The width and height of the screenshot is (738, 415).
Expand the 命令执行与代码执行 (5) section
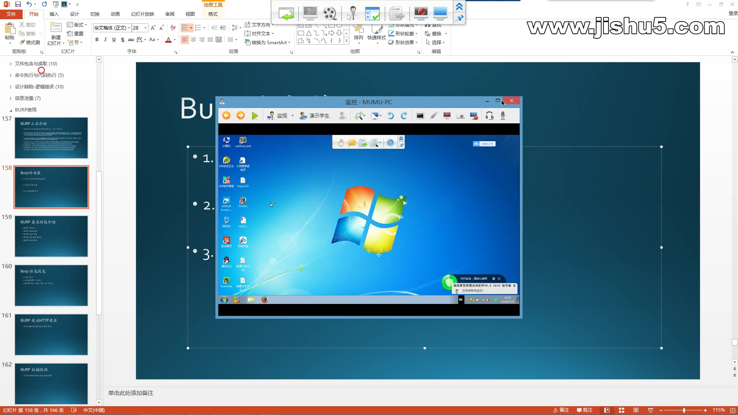point(11,75)
